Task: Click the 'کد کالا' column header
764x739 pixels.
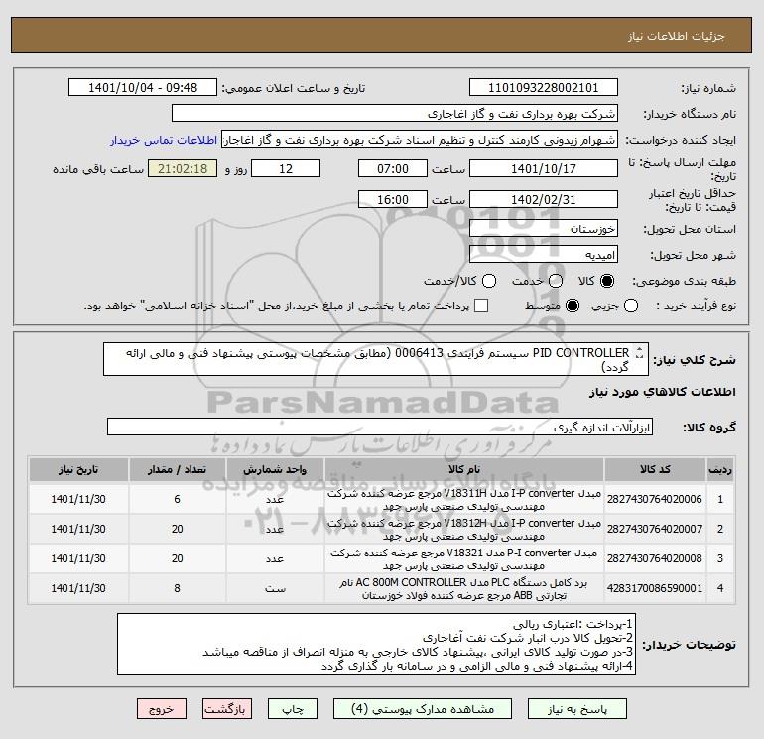Action: click(655, 469)
